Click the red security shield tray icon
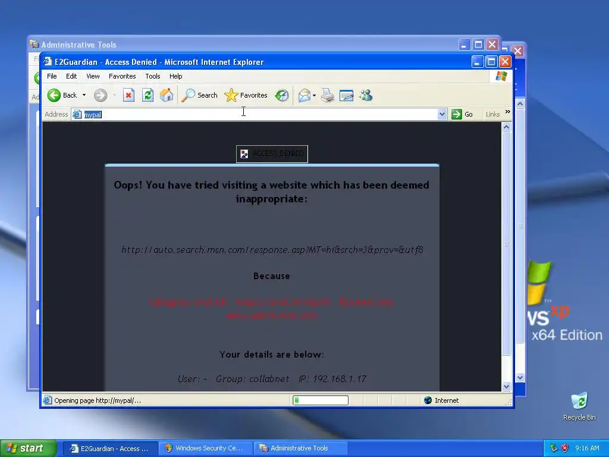Image resolution: width=609 pixels, height=457 pixels. click(564, 448)
